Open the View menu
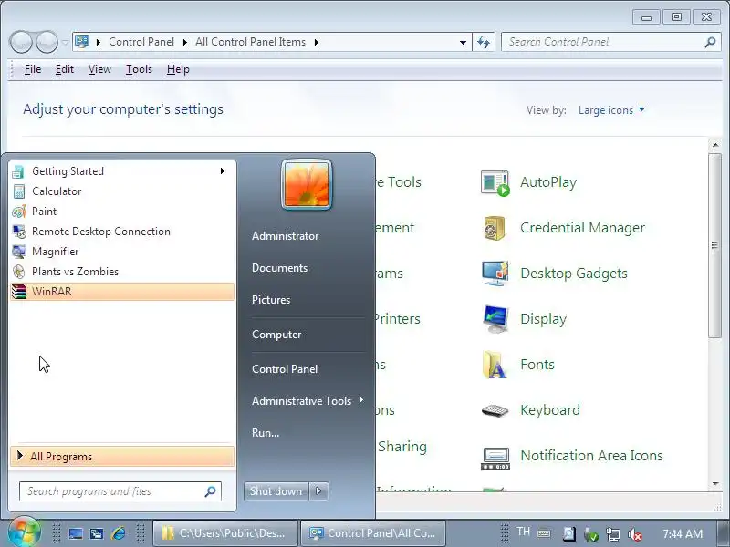This screenshot has height=547, width=730. (x=99, y=69)
